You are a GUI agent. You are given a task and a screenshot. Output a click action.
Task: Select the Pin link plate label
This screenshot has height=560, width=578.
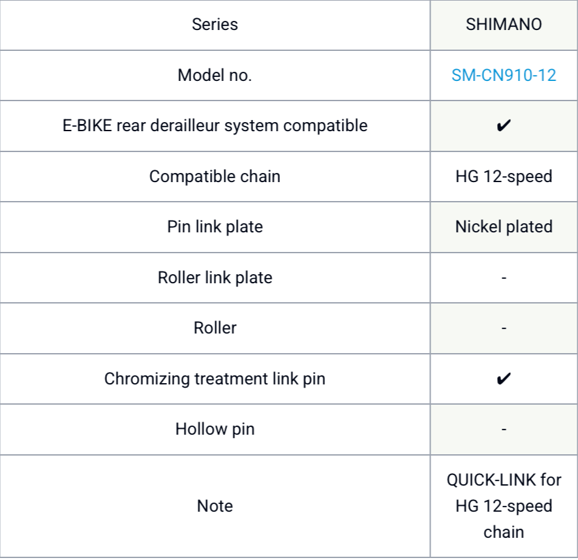coord(215,226)
